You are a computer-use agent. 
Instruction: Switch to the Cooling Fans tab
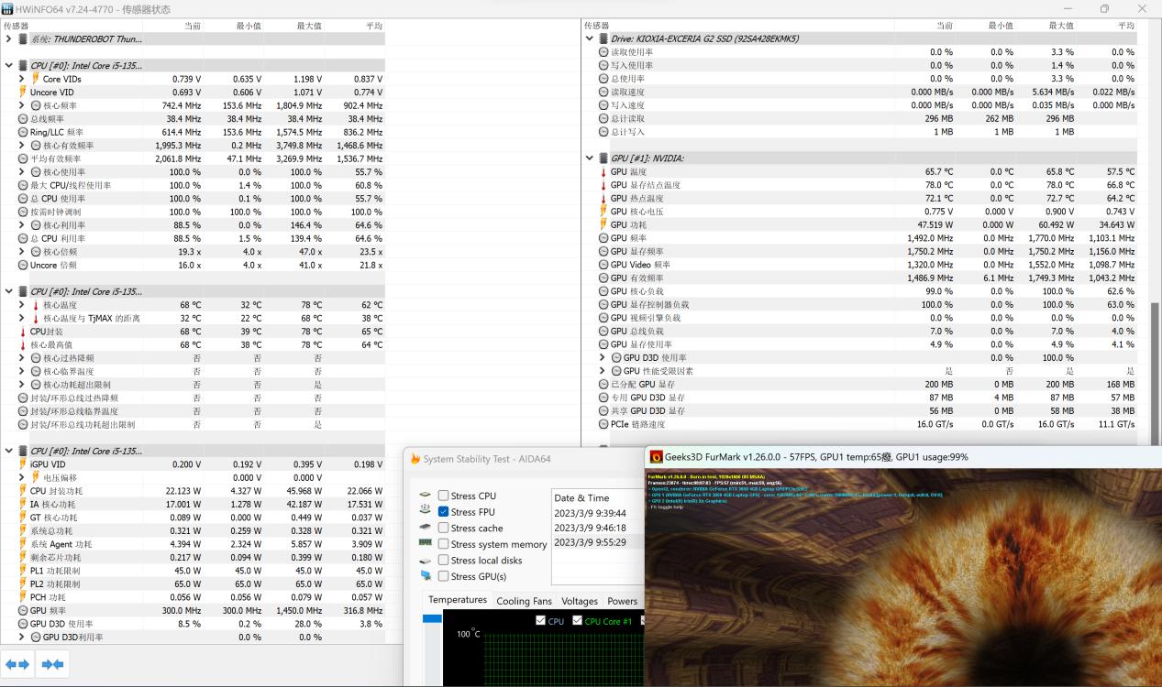pos(524,602)
